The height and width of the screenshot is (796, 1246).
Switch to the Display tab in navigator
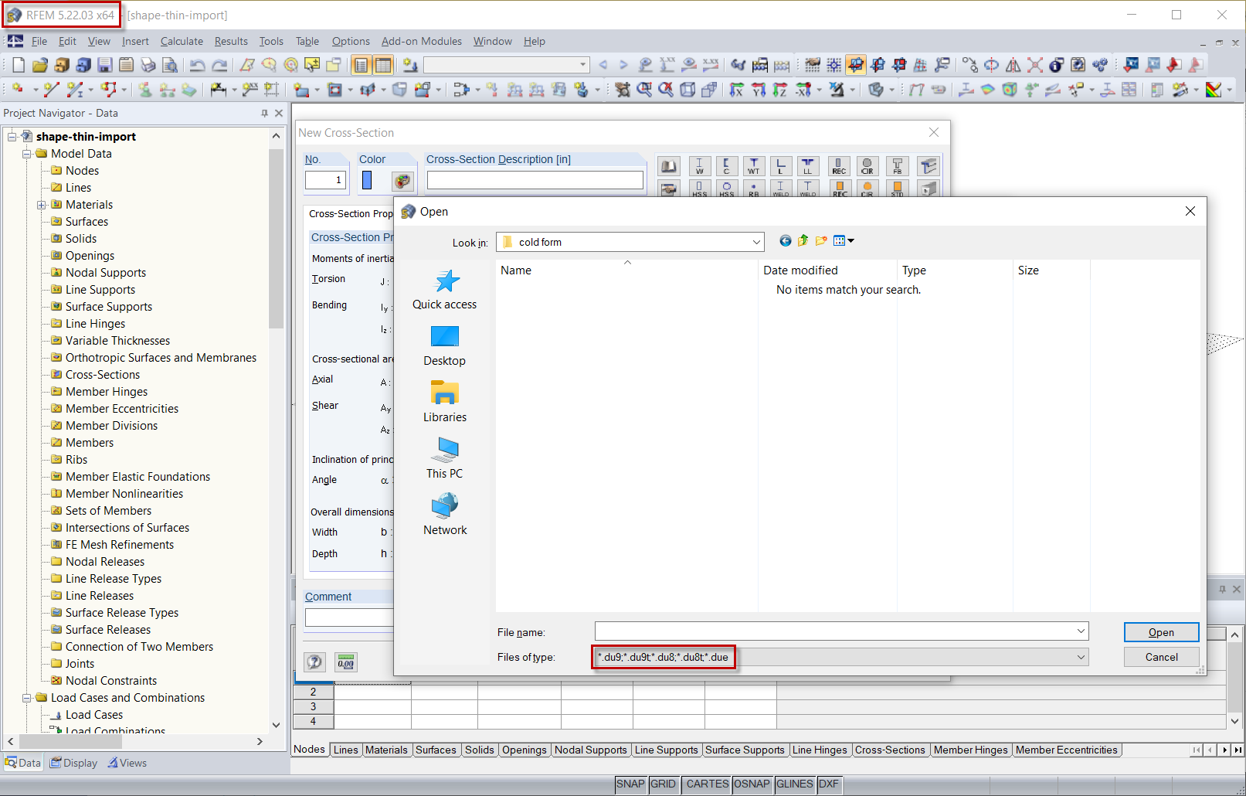tap(73, 763)
